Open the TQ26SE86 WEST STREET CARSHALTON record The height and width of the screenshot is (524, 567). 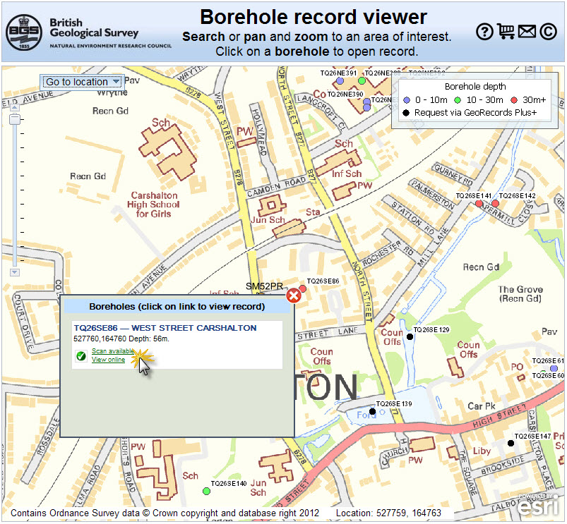point(167,327)
